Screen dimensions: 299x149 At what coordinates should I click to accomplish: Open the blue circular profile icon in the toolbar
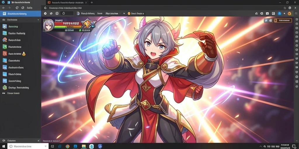click(279, 13)
